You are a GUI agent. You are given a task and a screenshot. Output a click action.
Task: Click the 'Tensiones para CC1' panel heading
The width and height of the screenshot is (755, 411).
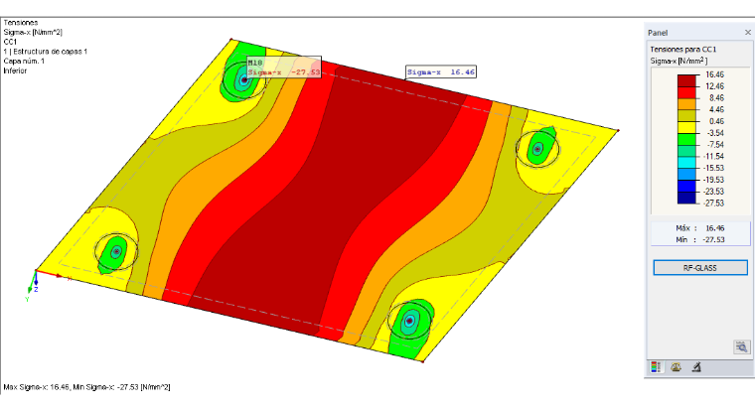coord(682,49)
